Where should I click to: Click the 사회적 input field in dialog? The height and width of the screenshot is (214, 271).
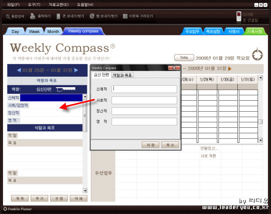[x=144, y=100]
